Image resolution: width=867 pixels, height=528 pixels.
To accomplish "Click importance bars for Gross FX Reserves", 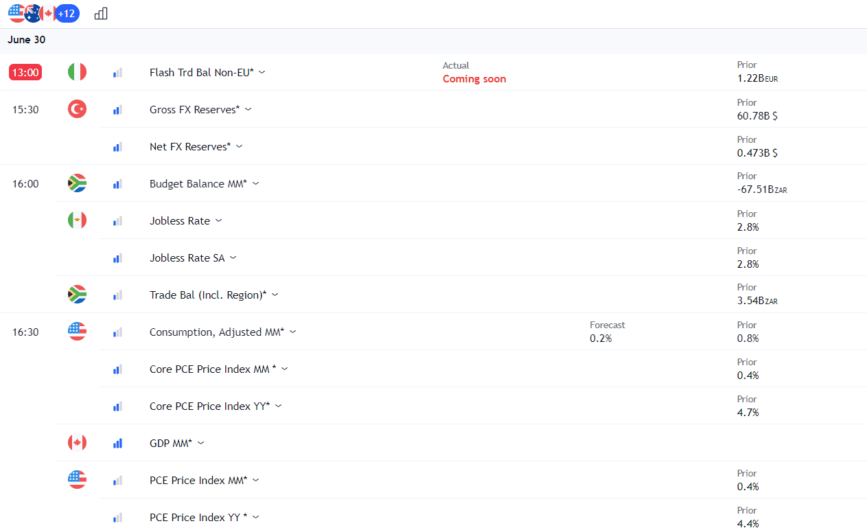I will (117, 109).
